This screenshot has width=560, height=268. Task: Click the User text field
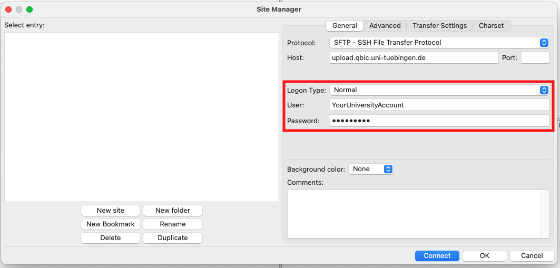[439, 105]
